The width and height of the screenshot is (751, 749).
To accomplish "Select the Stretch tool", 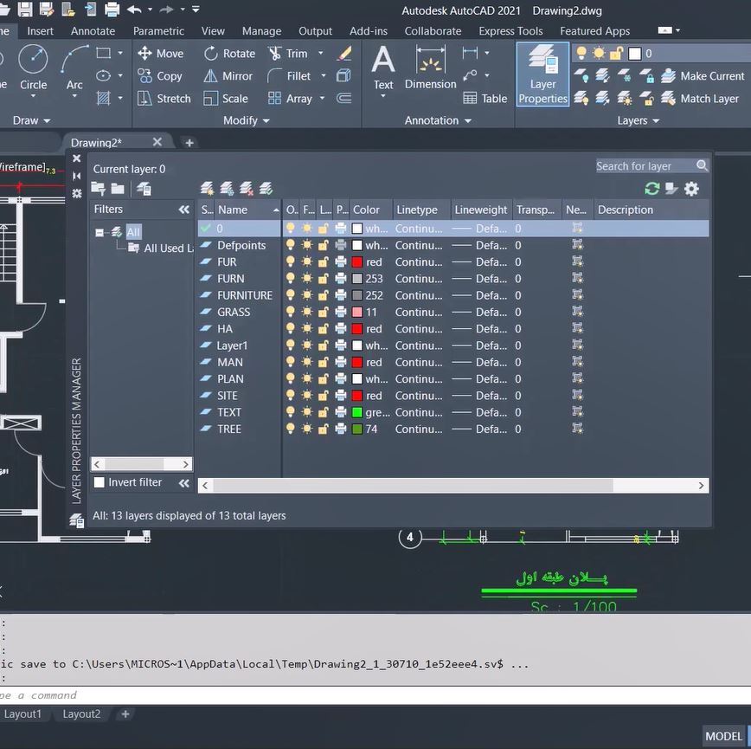I will tap(164, 98).
